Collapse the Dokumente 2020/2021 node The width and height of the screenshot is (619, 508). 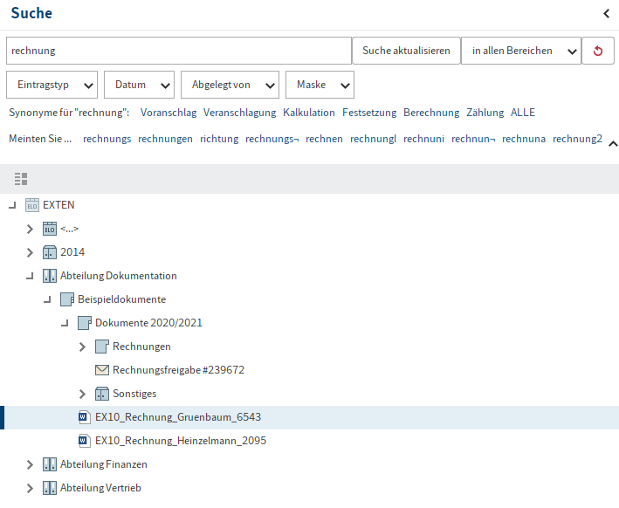(65, 323)
